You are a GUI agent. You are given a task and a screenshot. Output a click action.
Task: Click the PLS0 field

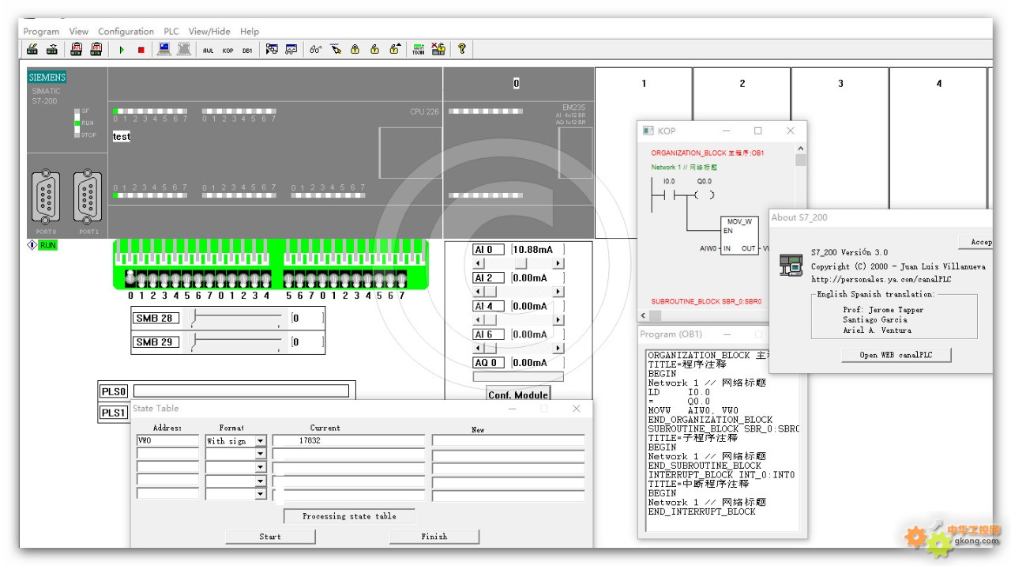(241, 391)
